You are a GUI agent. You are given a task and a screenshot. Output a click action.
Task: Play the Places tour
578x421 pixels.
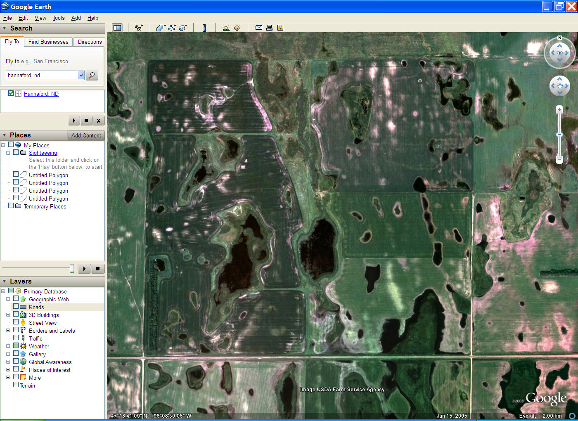click(84, 269)
